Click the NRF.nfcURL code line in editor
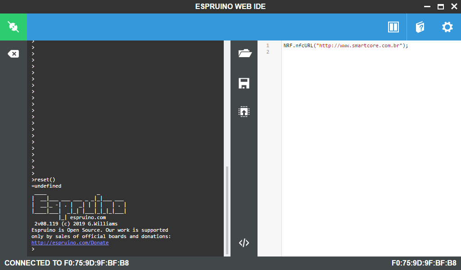Screen dimensions: 461x270 click(x=346, y=45)
